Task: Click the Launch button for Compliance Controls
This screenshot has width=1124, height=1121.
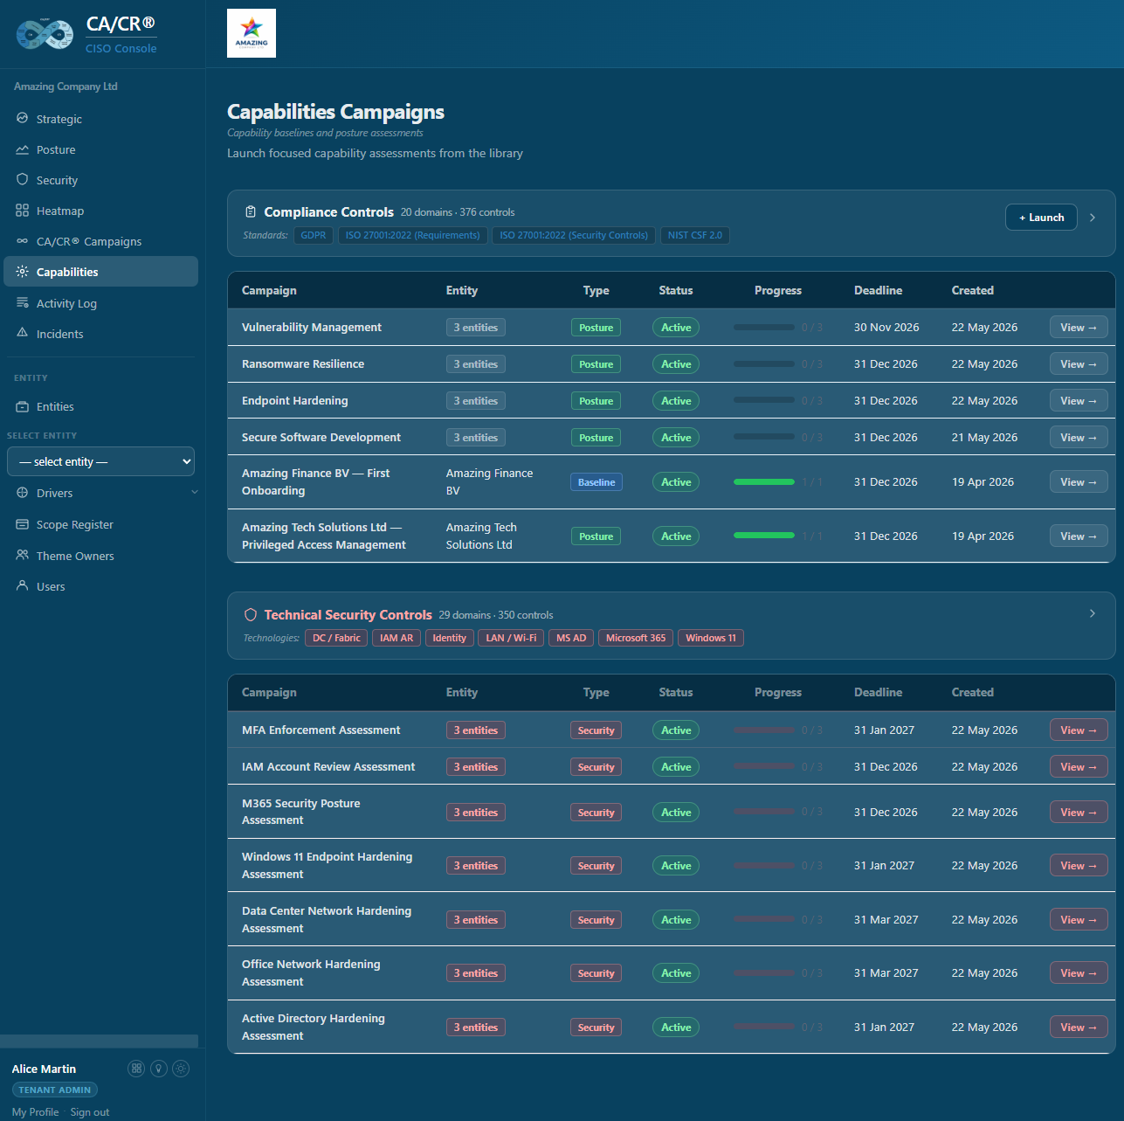Action: 1041,218
